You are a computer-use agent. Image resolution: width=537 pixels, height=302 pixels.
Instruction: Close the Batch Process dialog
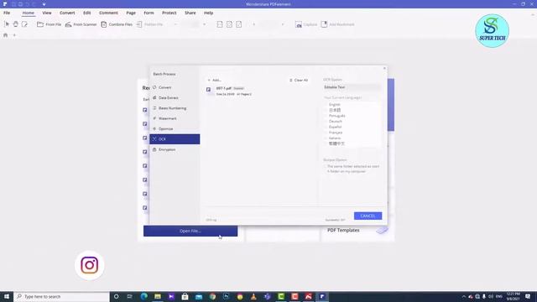tap(384, 68)
